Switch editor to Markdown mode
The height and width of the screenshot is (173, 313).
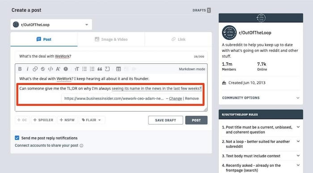point(192,69)
